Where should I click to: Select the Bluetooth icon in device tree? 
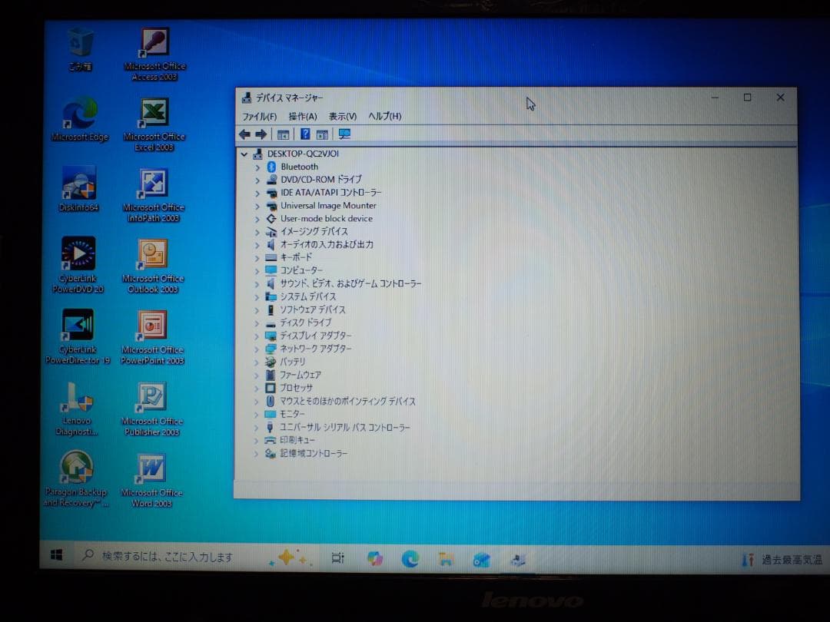pyautogui.click(x=271, y=167)
